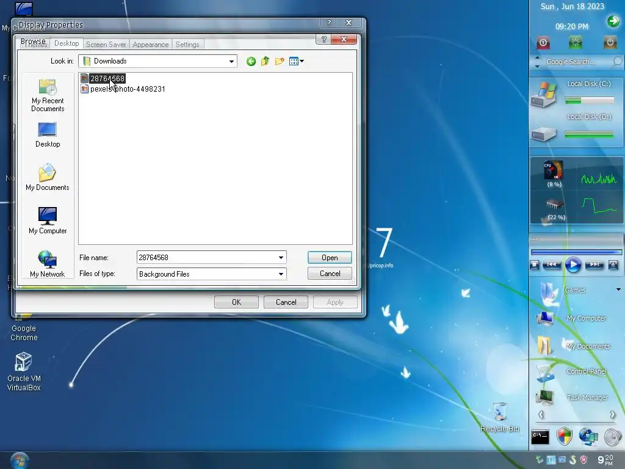Click the grey power icon in sidebar
The height and width of the screenshot is (469, 625).
(x=610, y=42)
